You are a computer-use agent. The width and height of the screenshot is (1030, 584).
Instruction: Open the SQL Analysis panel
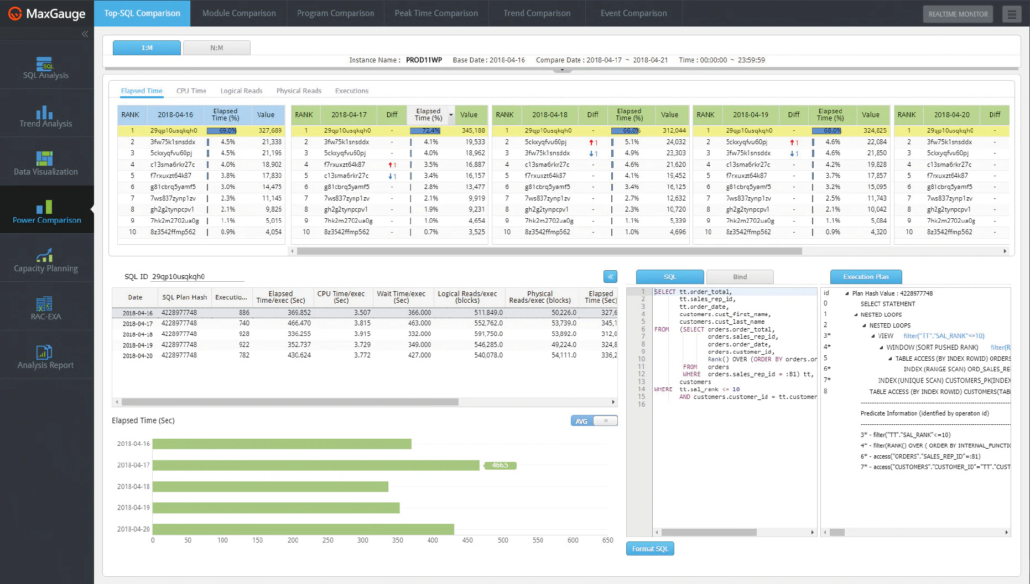pos(47,66)
